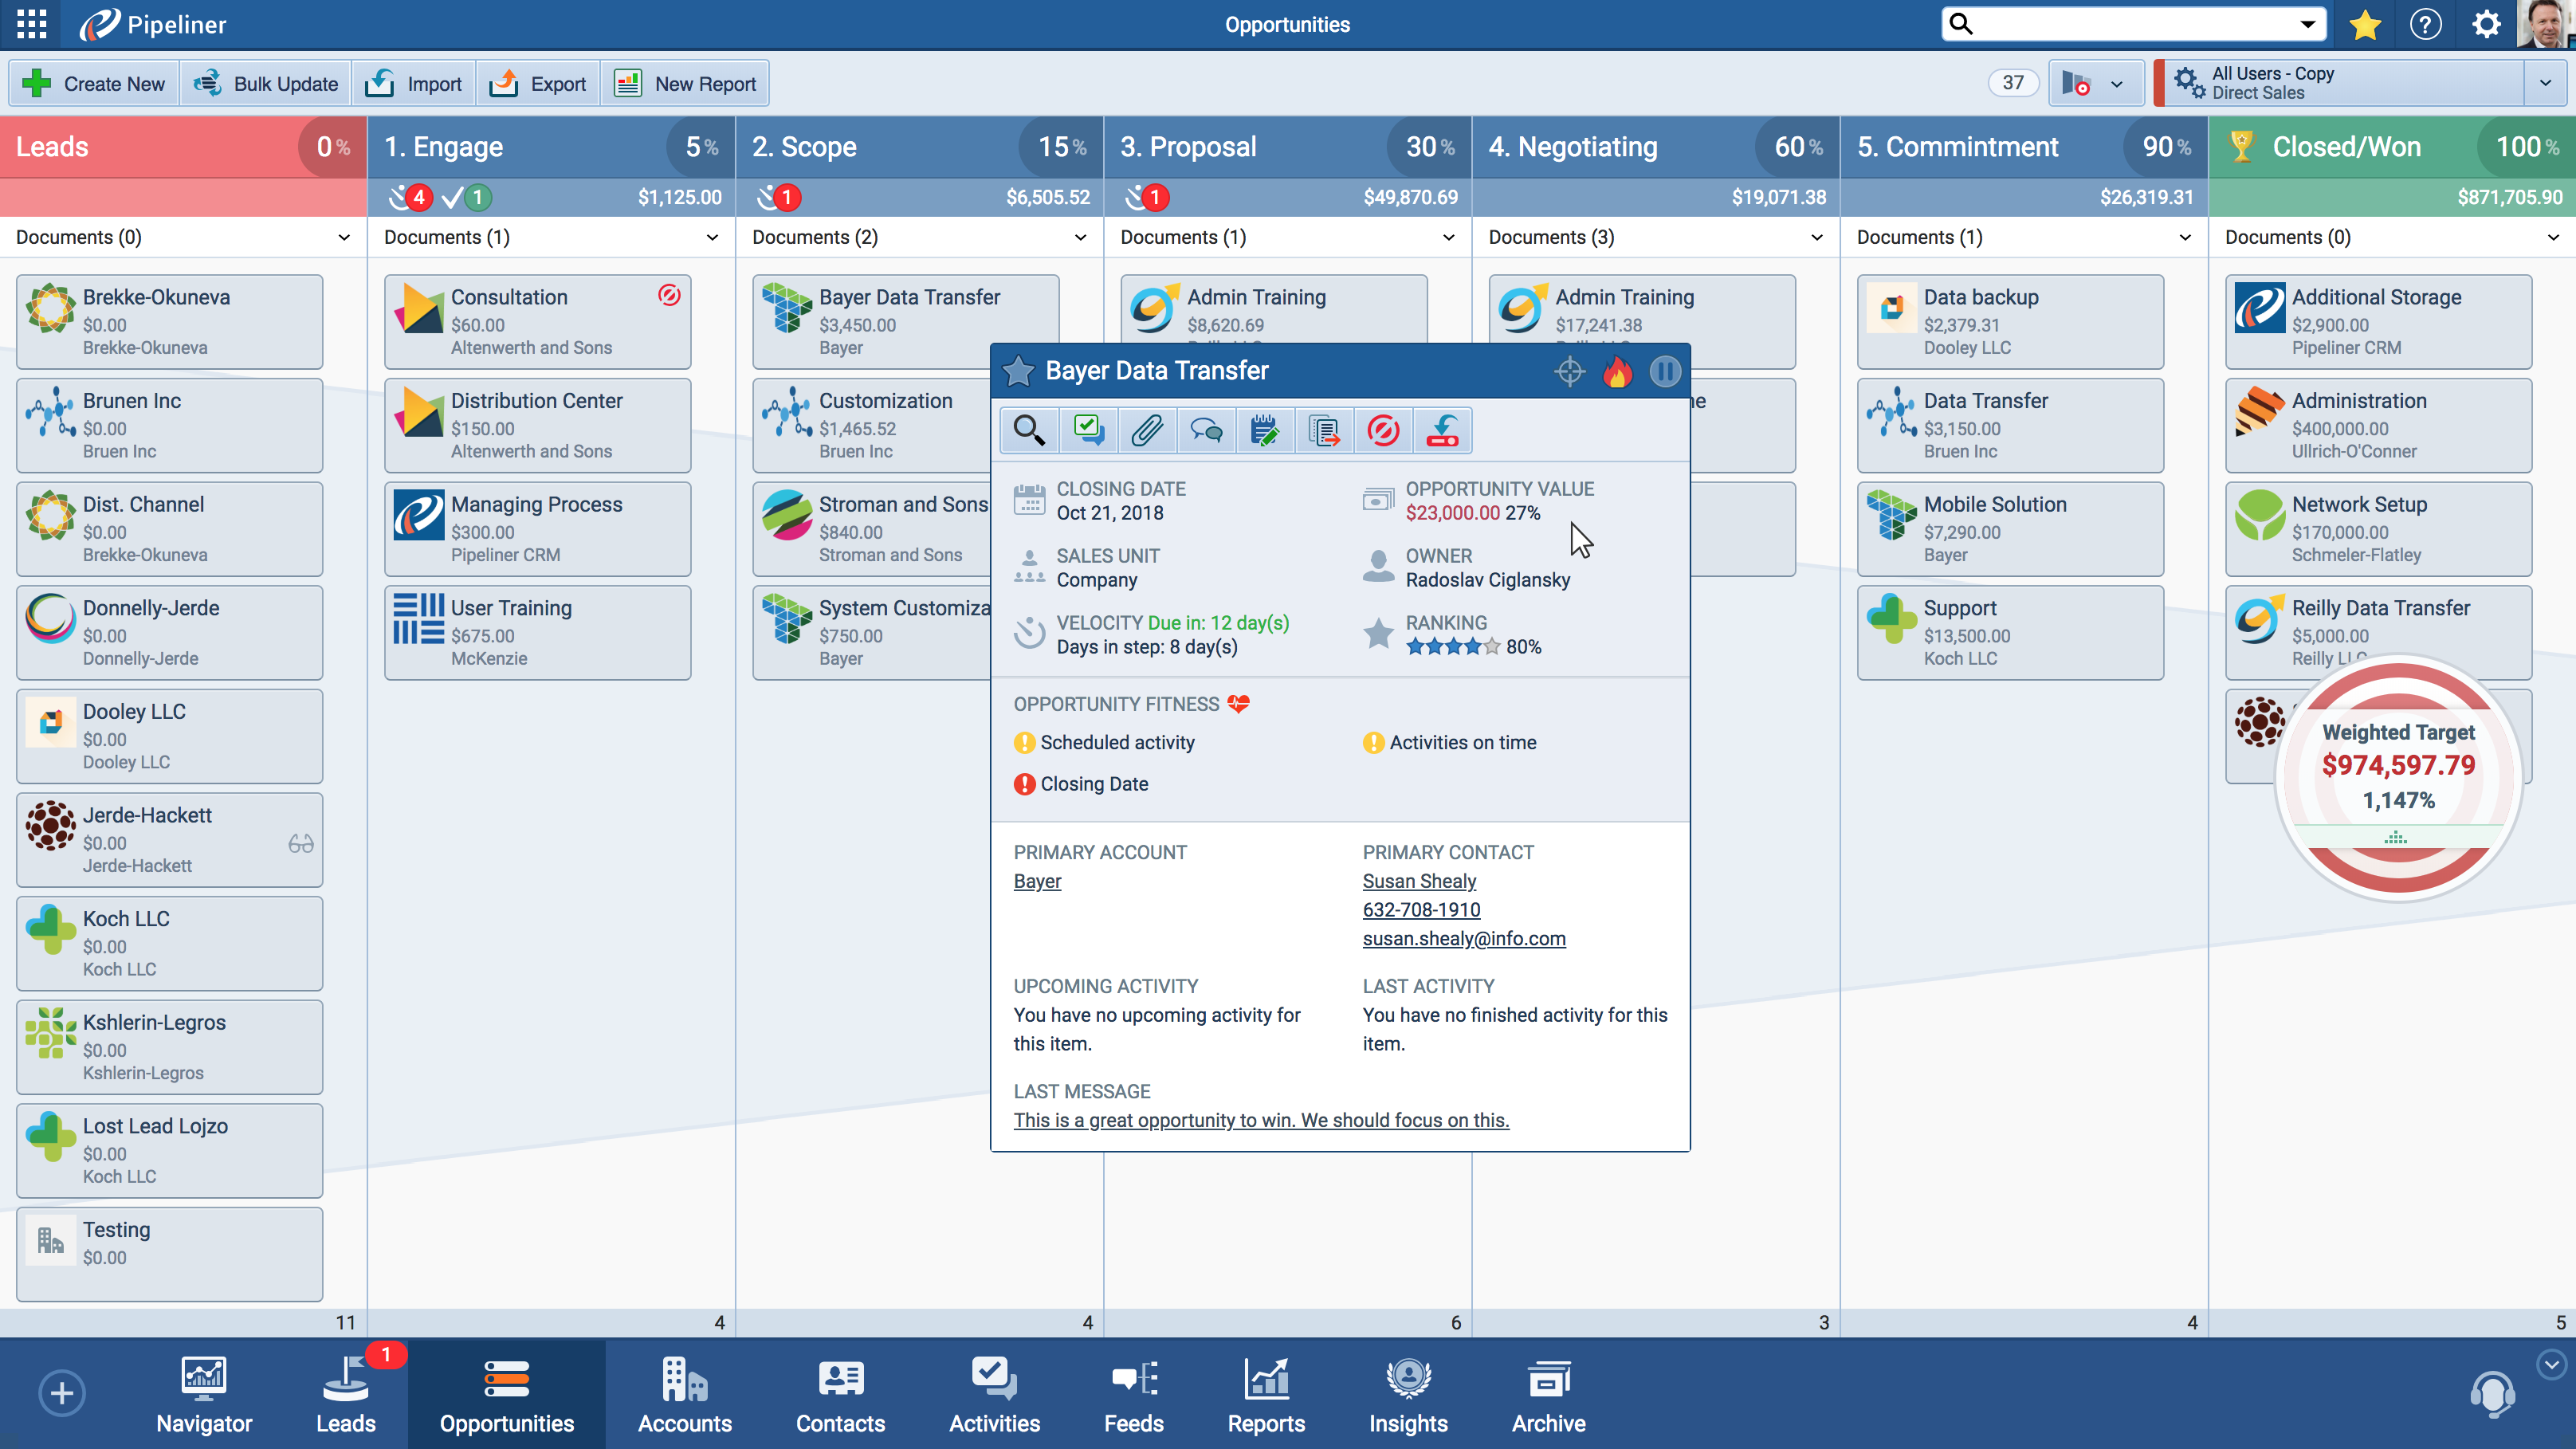Click the paperclip attachments icon in popup

point(1146,431)
